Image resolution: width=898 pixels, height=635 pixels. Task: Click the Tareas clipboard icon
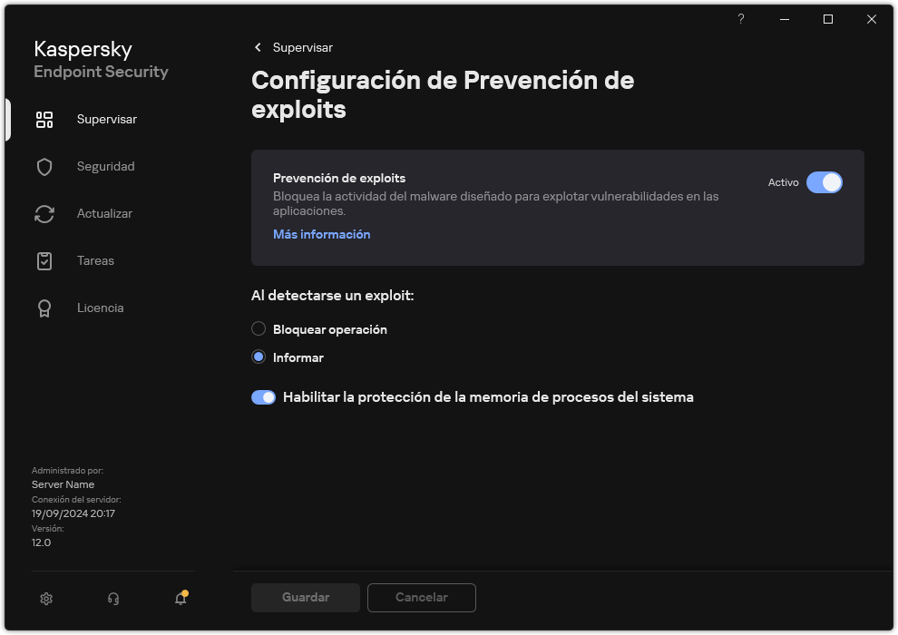coord(44,260)
